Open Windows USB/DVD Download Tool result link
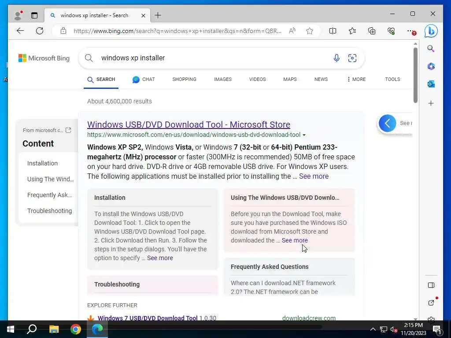Screen dimensions: 451x338 (x=189, y=125)
